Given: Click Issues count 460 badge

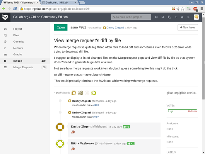Looking at the screenshot, I should pyautogui.click(x=43, y=61).
